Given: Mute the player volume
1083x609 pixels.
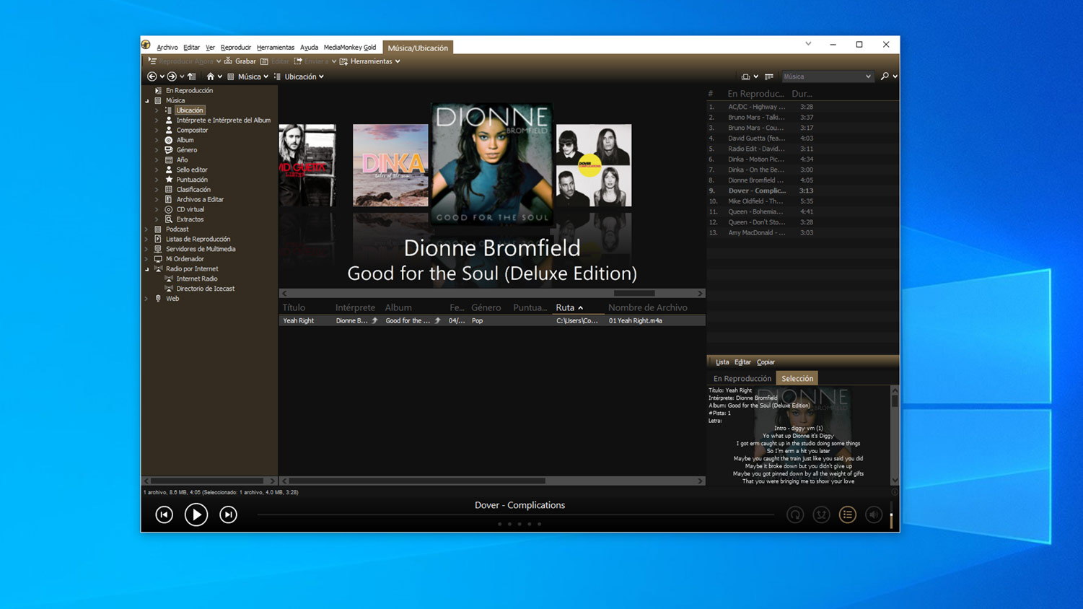Looking at the screenshot, I should (x=874, y=514).
